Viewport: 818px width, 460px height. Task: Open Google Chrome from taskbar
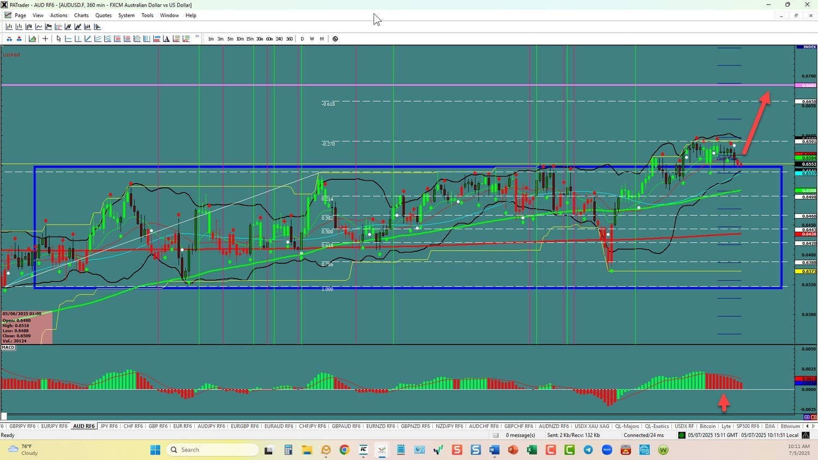344,450
